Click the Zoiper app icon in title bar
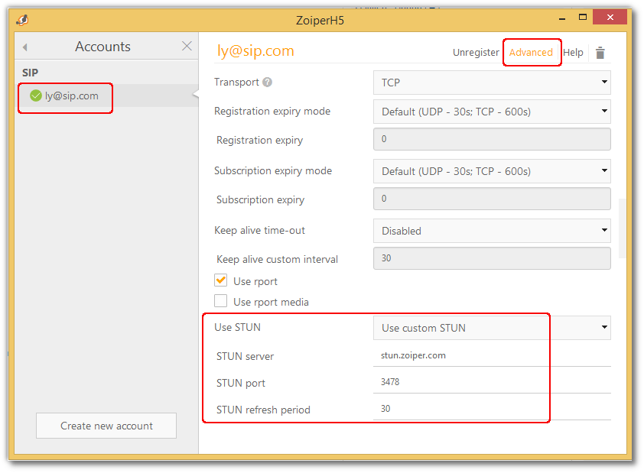 [22, 20]
